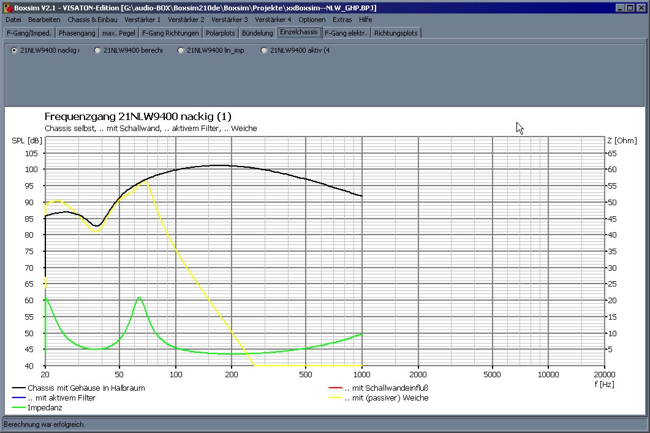The width and height of the screenshot is (650, 433).
Task: Click the SPL [dB] axis label
Action: [27, 141]
